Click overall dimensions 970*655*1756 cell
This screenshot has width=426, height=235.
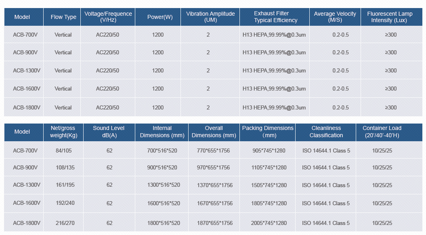(214, 167)
